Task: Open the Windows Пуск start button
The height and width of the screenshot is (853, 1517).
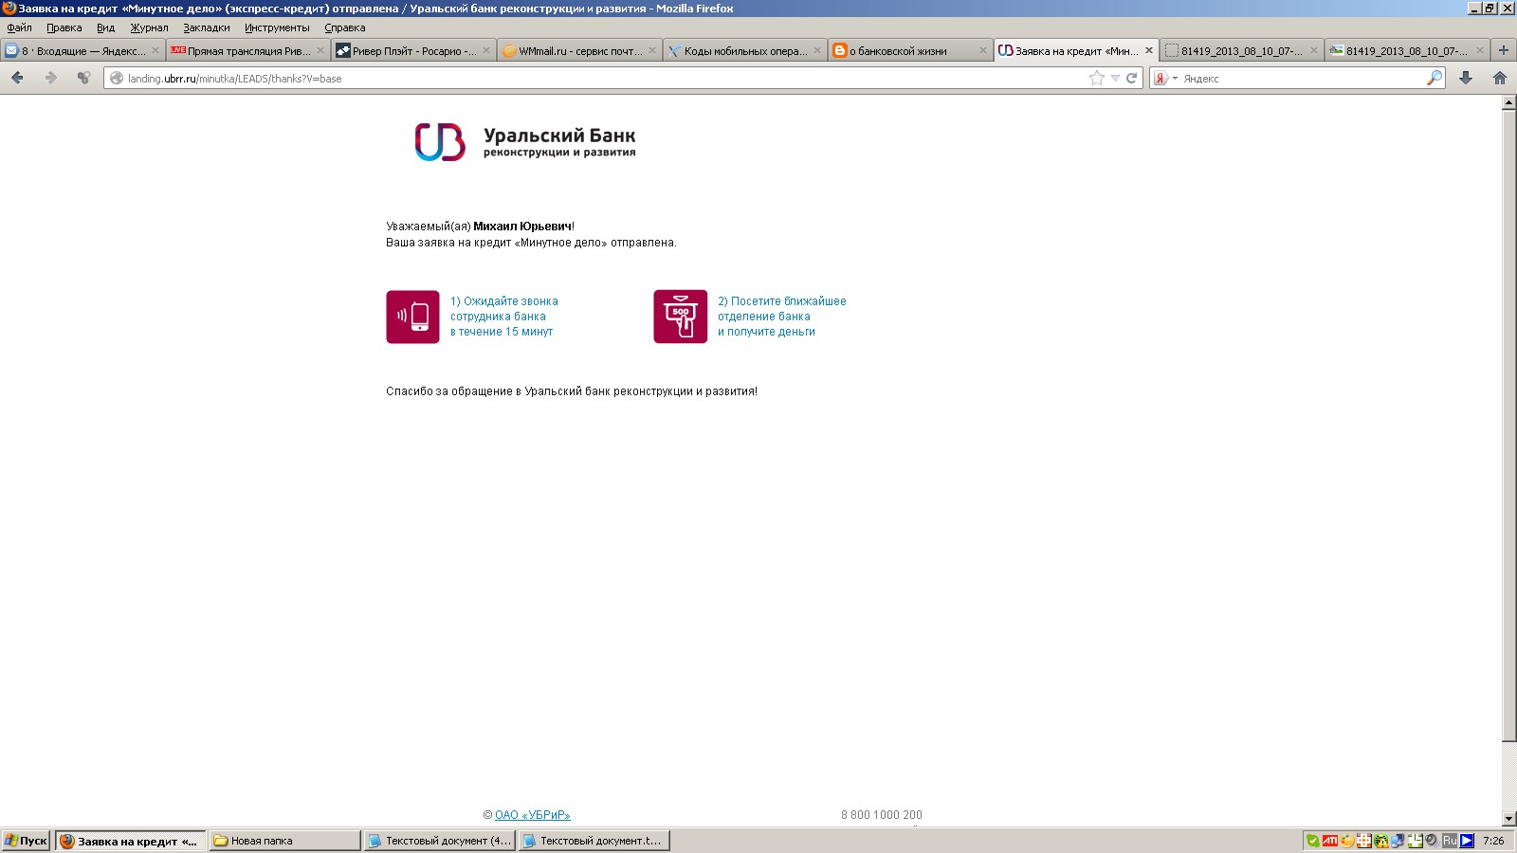Action: pos(26,841)
